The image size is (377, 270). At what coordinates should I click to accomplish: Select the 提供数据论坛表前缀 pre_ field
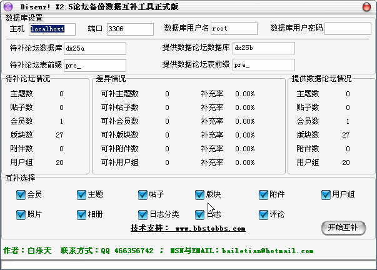click(263, 65)
